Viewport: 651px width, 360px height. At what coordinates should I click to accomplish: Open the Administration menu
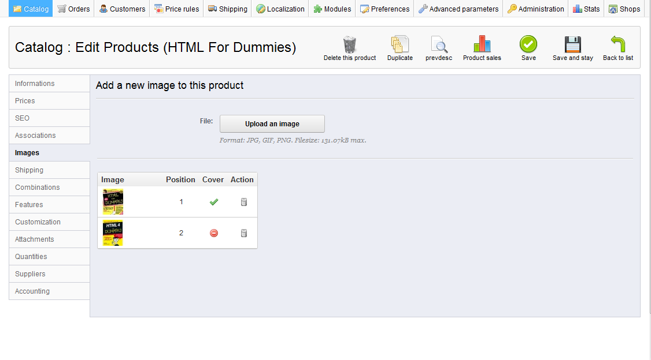click(x=535, y=9)
